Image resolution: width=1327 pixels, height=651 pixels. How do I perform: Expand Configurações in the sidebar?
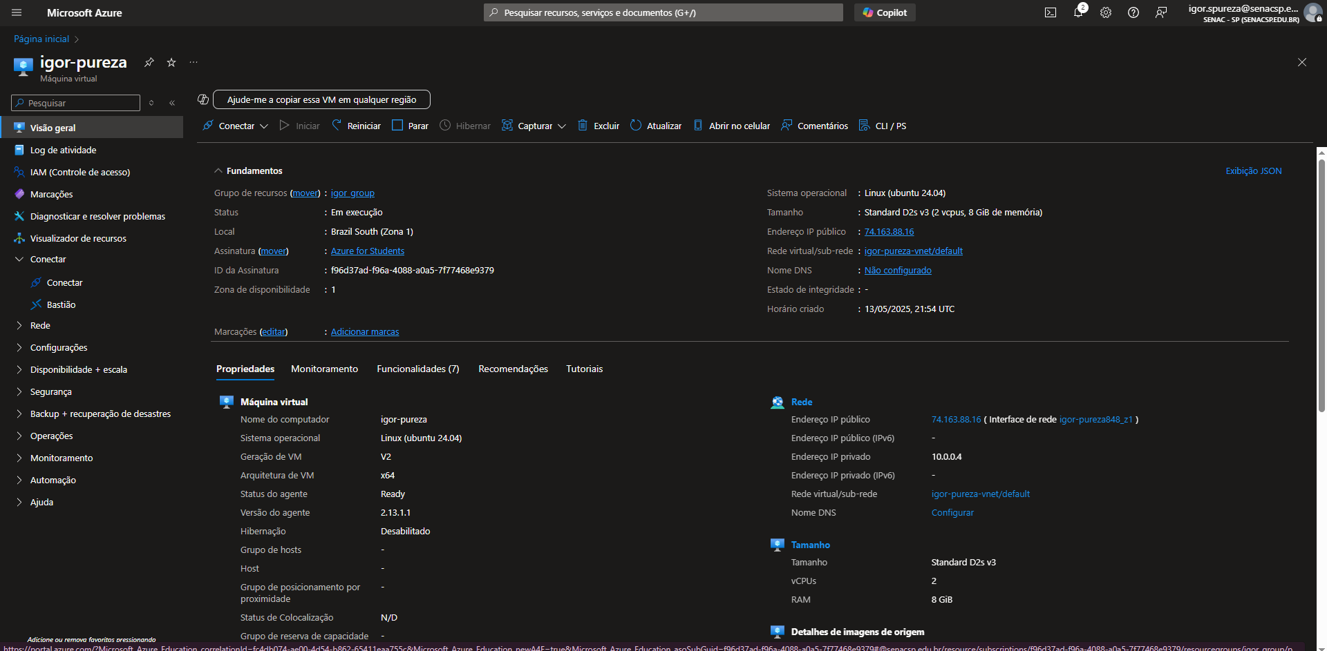point(19,347)
